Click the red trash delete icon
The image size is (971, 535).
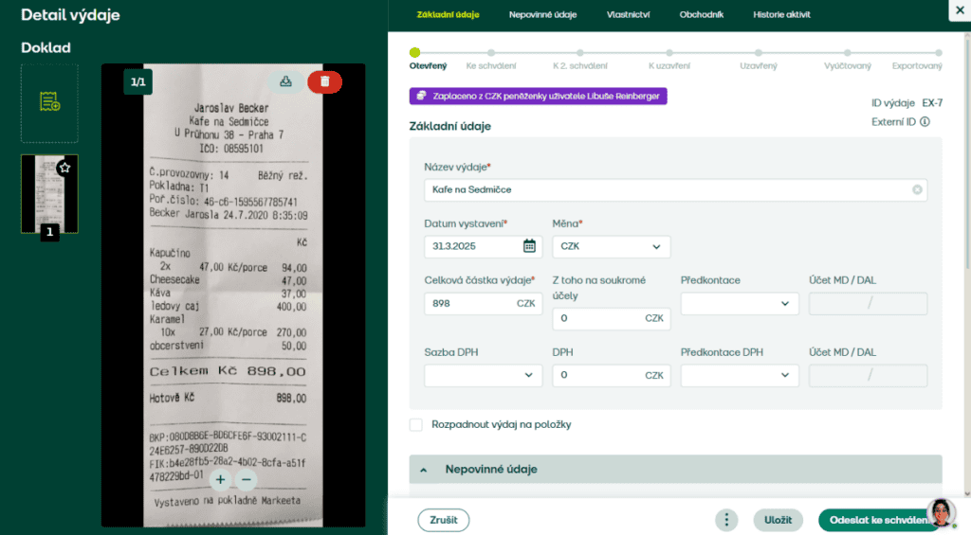point(324,81)
